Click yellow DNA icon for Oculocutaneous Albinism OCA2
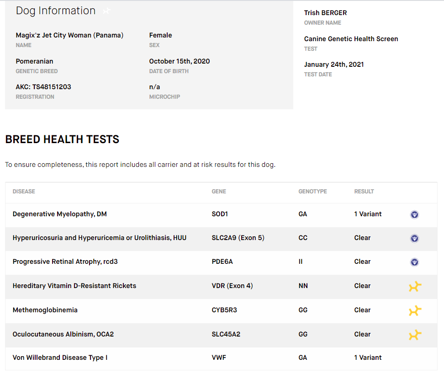Viewport: 444px width, 374px height. click(x=415, y=335)
